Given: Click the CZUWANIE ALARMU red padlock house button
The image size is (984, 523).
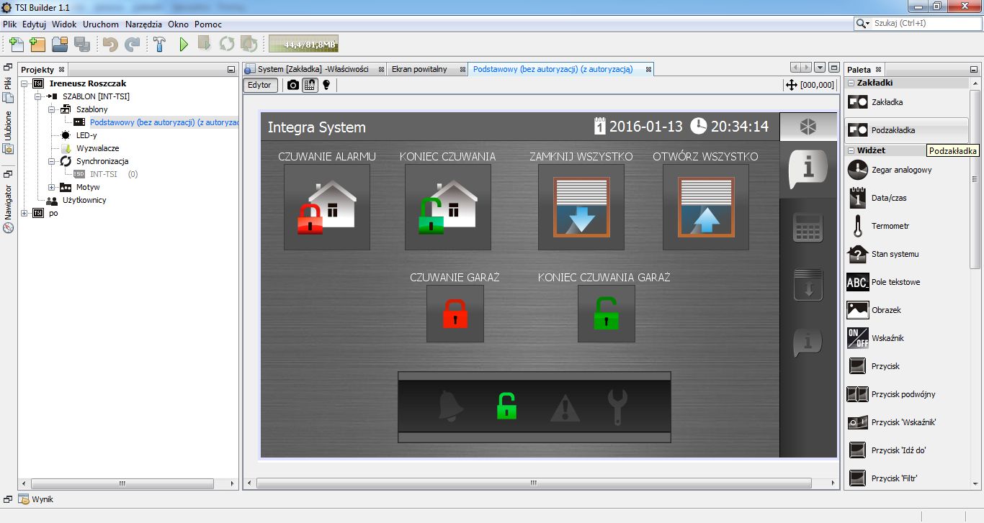Looking at the screenshot, I should click(x=326, y=207).
